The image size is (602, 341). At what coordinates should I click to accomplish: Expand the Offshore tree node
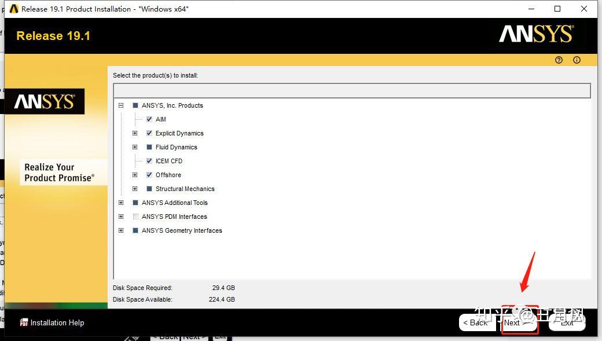point(135,175)
